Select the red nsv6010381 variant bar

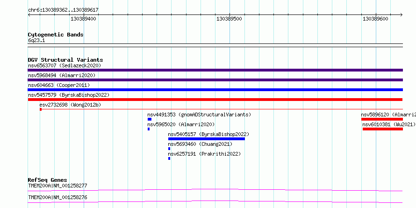tap(383, 129)
